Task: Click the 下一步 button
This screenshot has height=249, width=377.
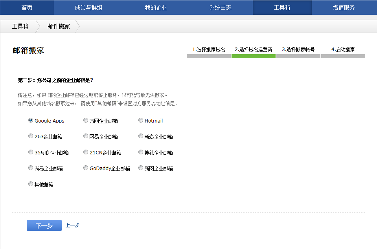Action: (44, 225)
